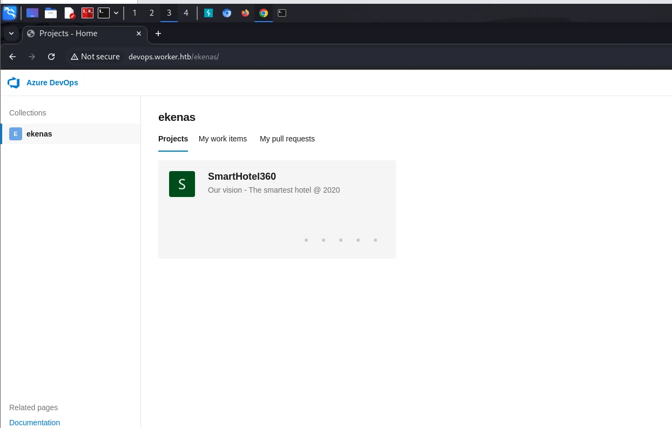The image size is (672, 428).
Task: Activate the Chromium window in taskbar
Action: pyautogui.click(x=227, y=13)
